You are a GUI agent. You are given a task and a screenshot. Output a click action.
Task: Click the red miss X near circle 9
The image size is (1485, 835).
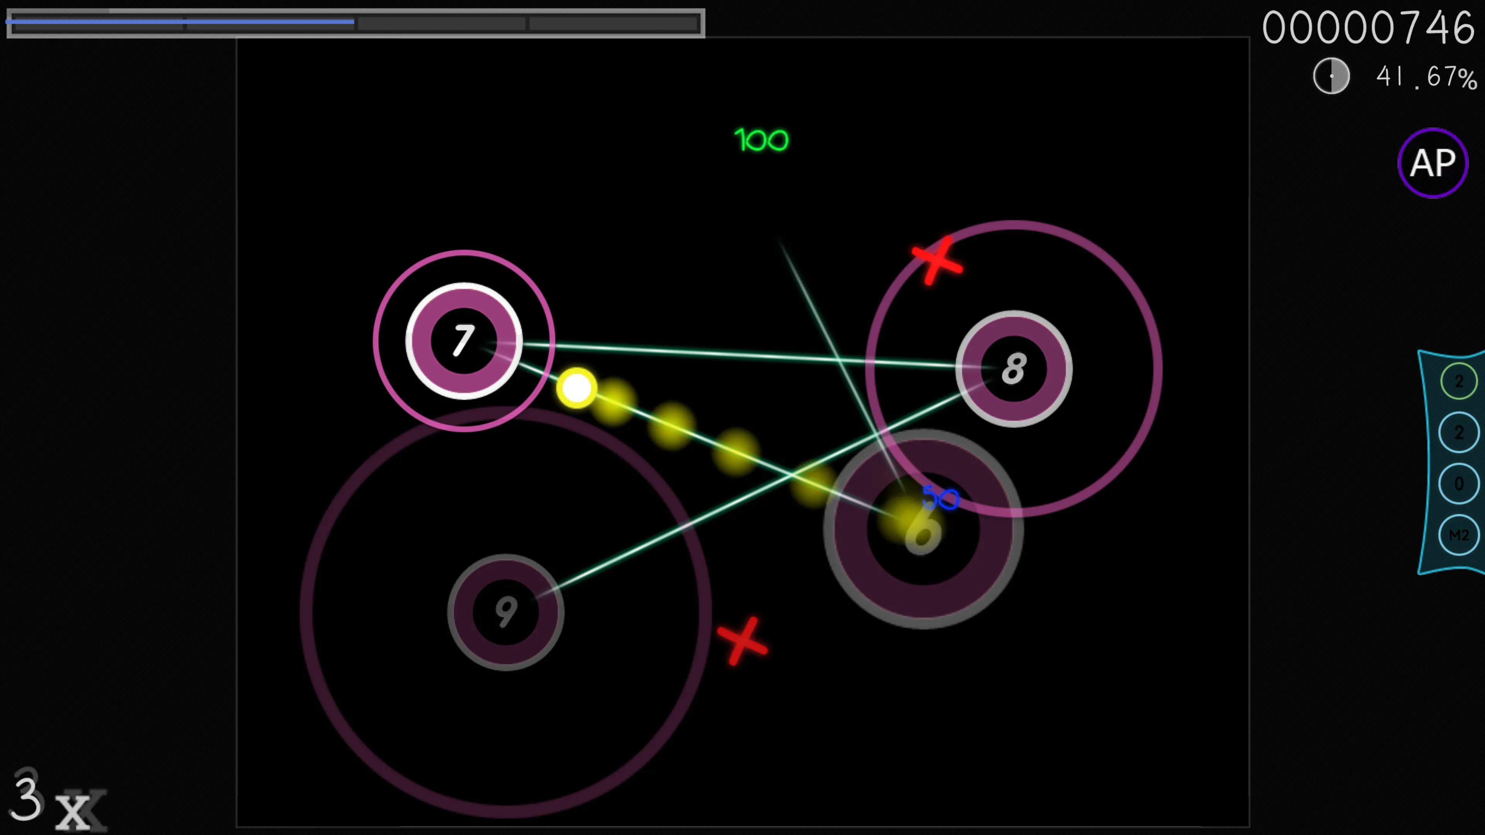pyautogui.click(x=742, y=641)
